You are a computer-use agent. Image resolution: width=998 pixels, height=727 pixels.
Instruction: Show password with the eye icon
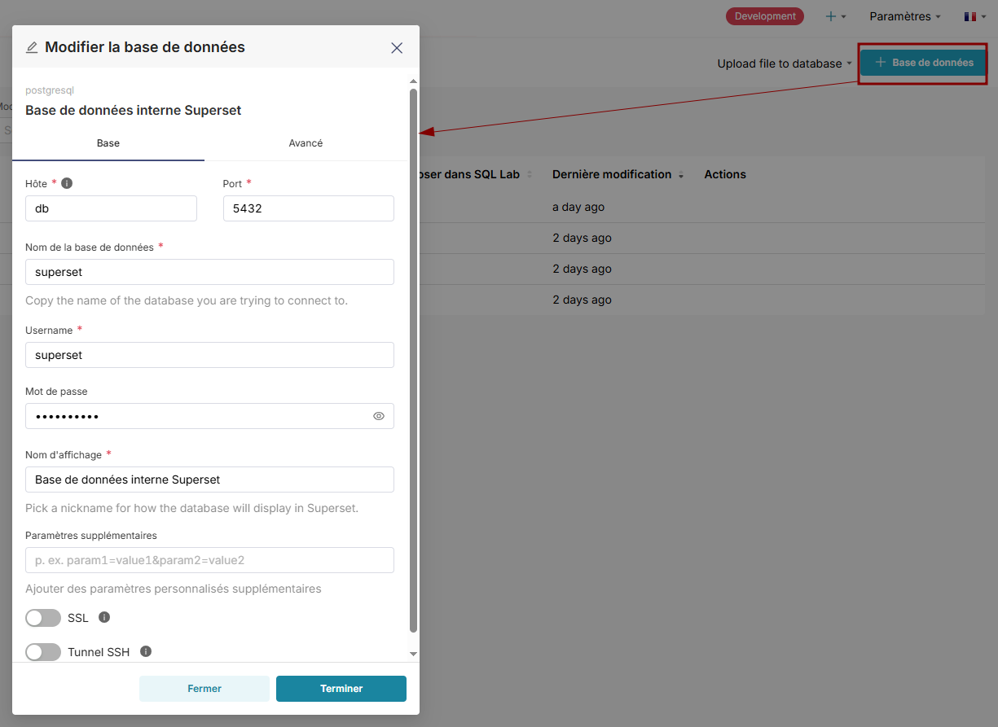(379, 416)
